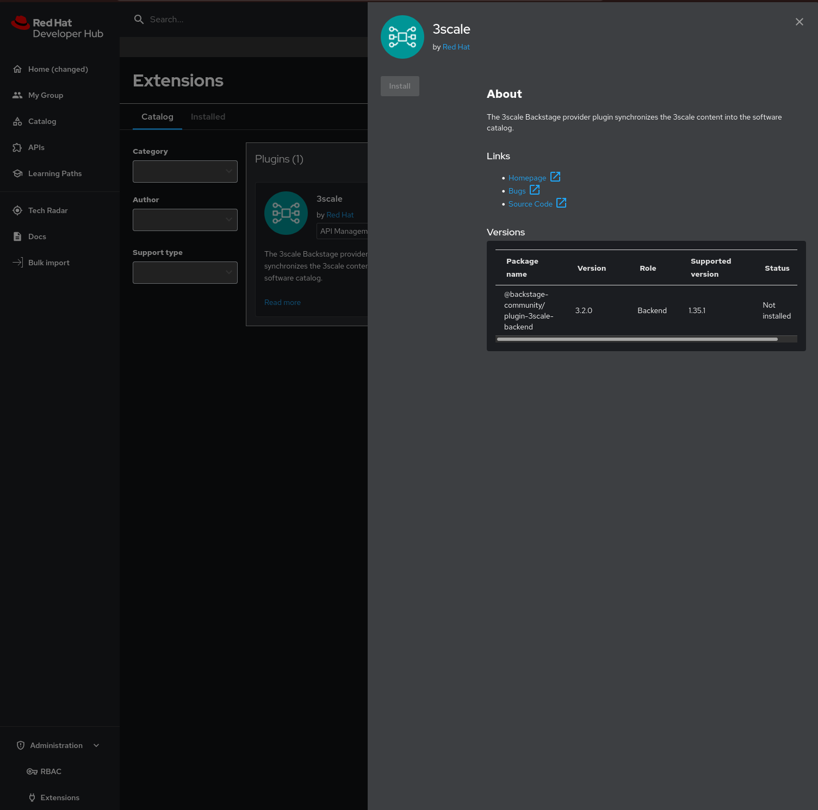
Task: Click the supported version '1.35.1' cell
Action: coord(697,310)
